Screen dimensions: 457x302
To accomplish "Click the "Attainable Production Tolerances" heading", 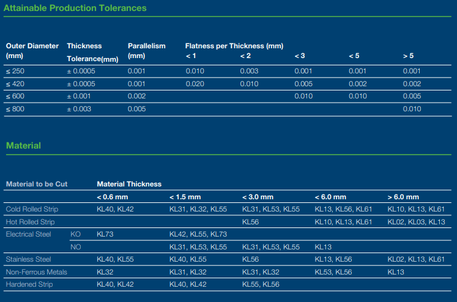I will point(75,8).
